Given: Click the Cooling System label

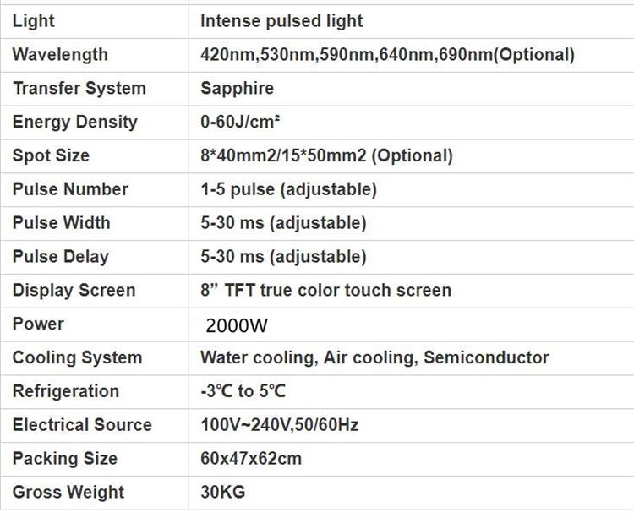Looking at the screenshot, I should (x=77, y=357).
